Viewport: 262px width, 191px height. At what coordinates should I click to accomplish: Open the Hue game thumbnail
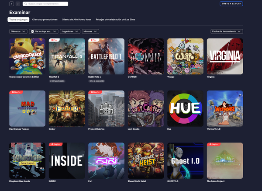tap(185, 108)
